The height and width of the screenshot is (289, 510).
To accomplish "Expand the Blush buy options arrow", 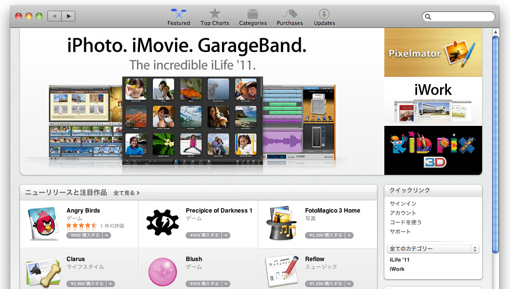I will pos(226,284).
